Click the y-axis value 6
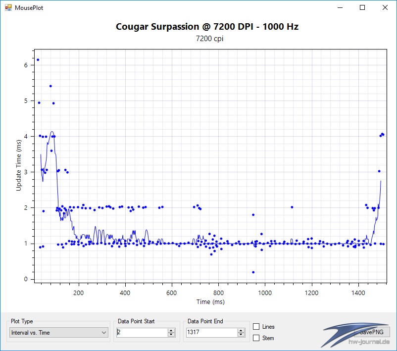 [26, 65]
